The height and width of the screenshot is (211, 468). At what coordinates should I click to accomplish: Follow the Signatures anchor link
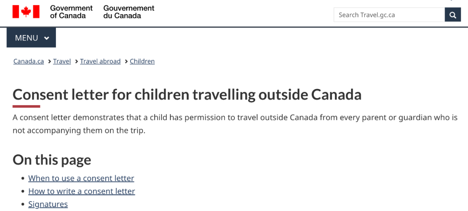[x=48, y=204]
